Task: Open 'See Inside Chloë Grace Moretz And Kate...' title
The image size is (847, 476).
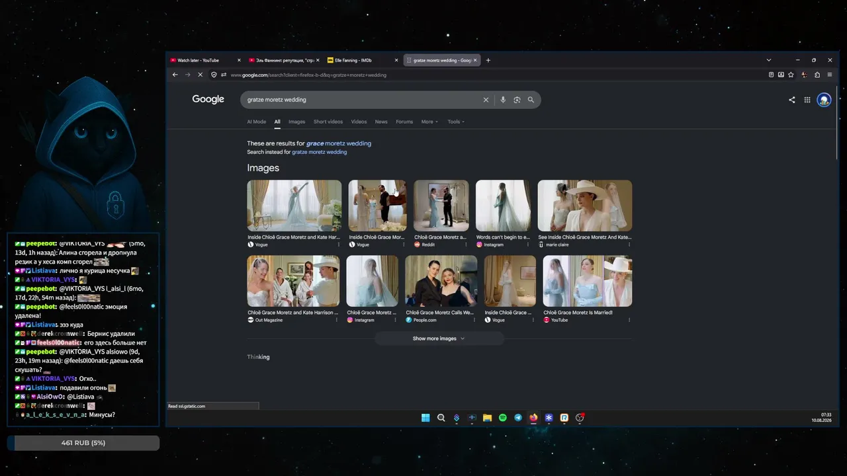Action: pos(584,237)
